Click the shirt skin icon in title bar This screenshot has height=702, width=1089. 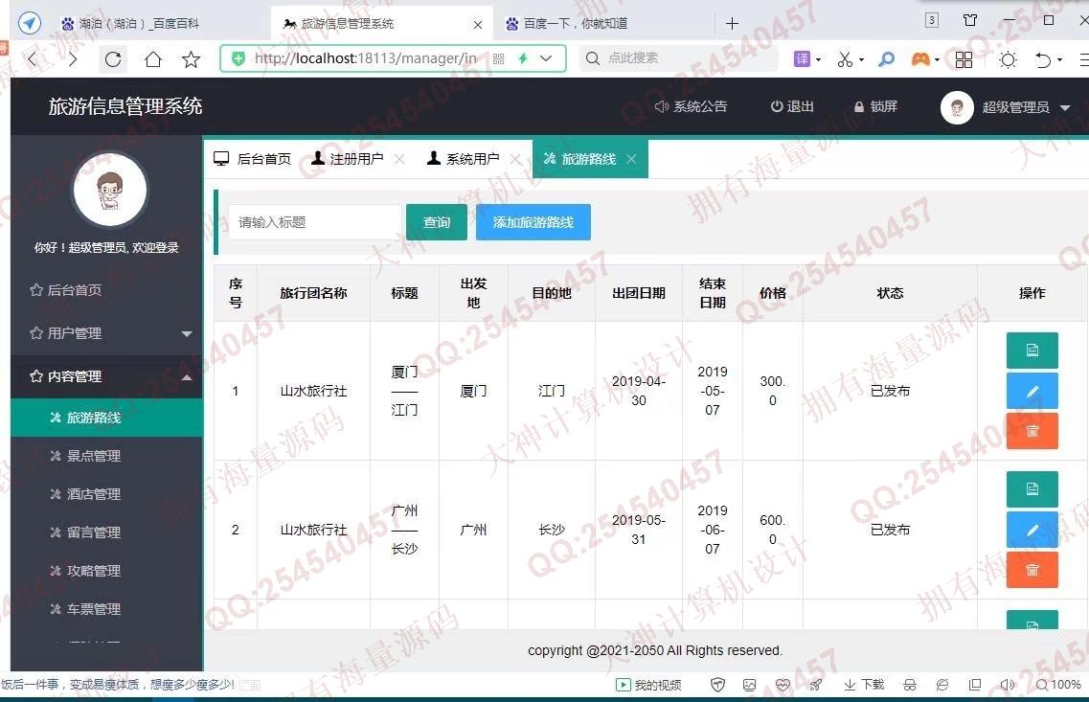(x=970, y=20)
